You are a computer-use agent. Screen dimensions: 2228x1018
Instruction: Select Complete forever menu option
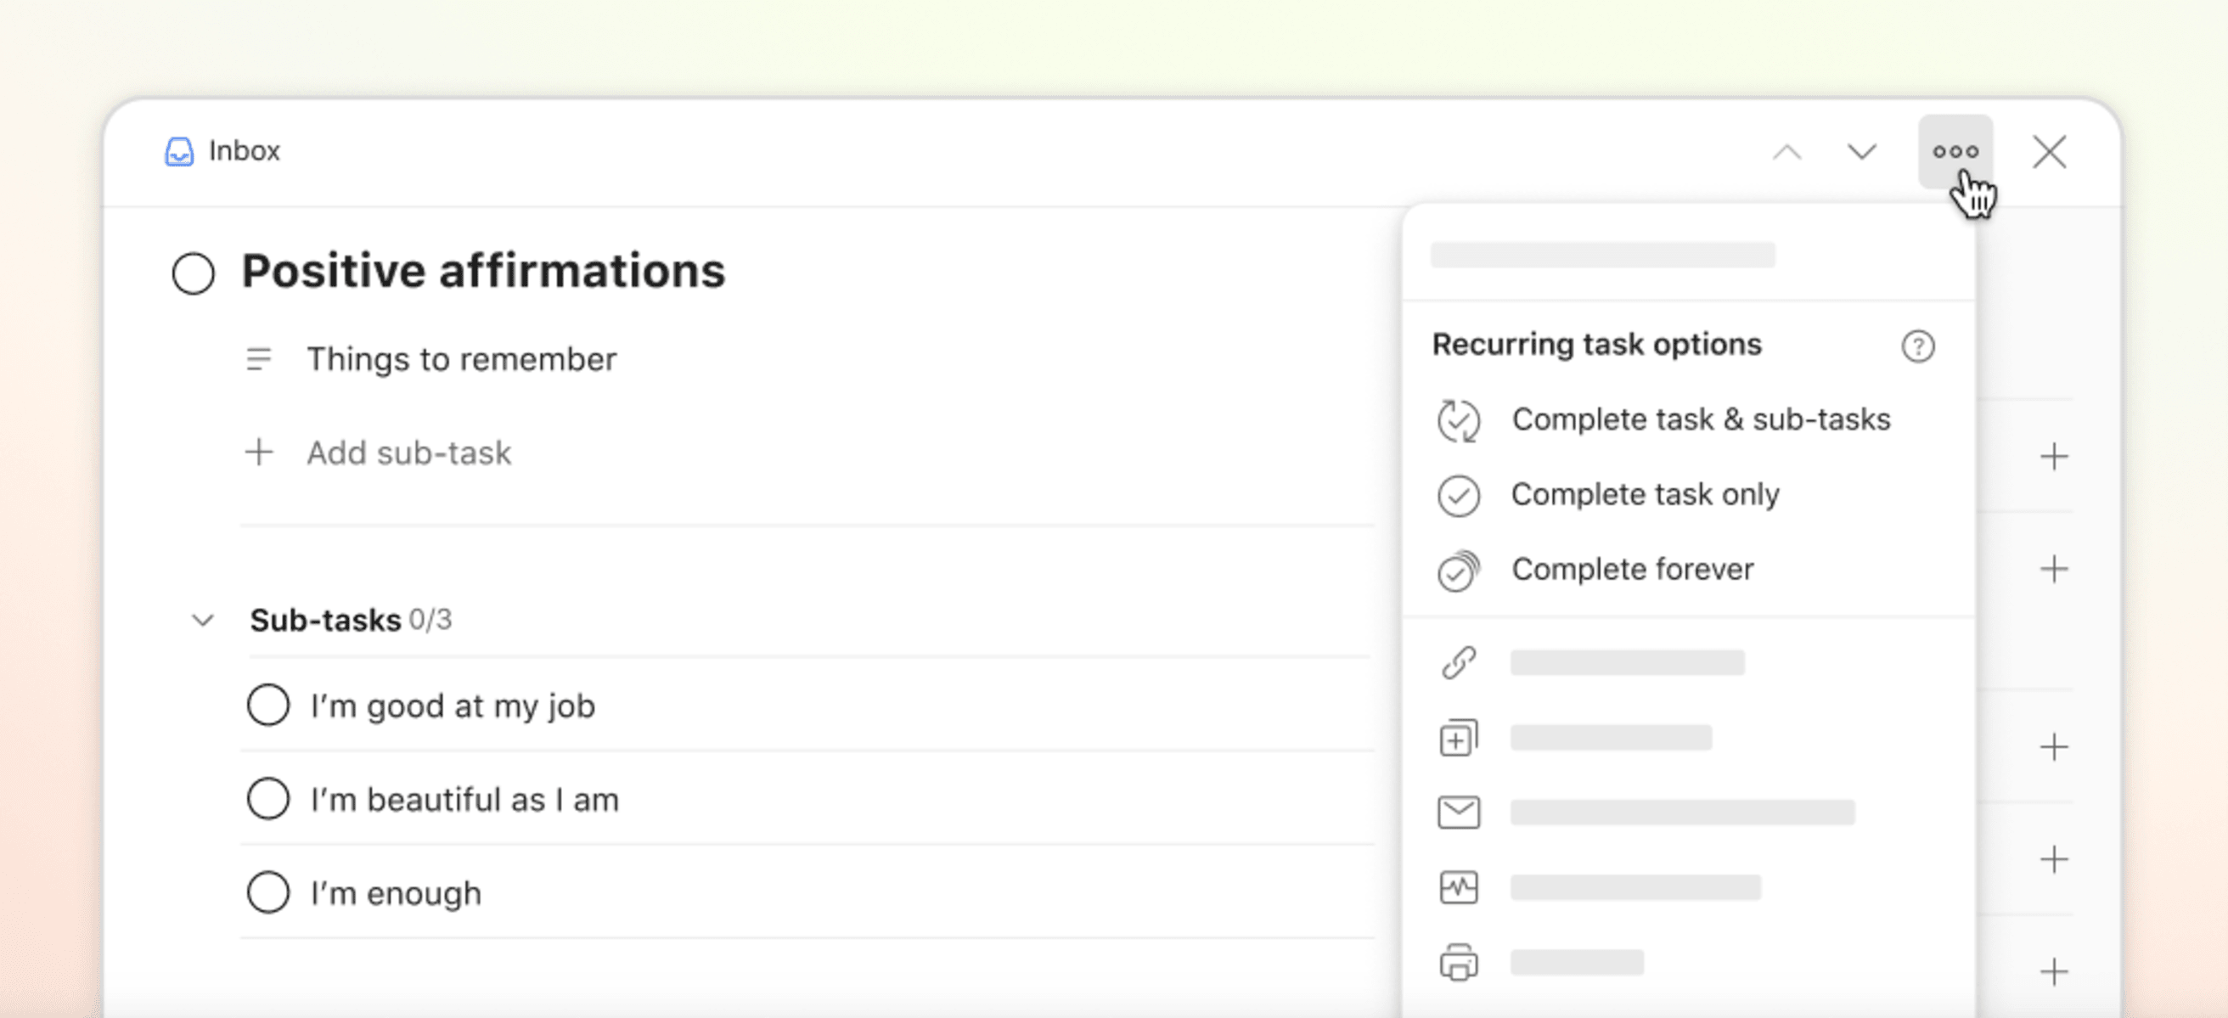(1629, 567)
